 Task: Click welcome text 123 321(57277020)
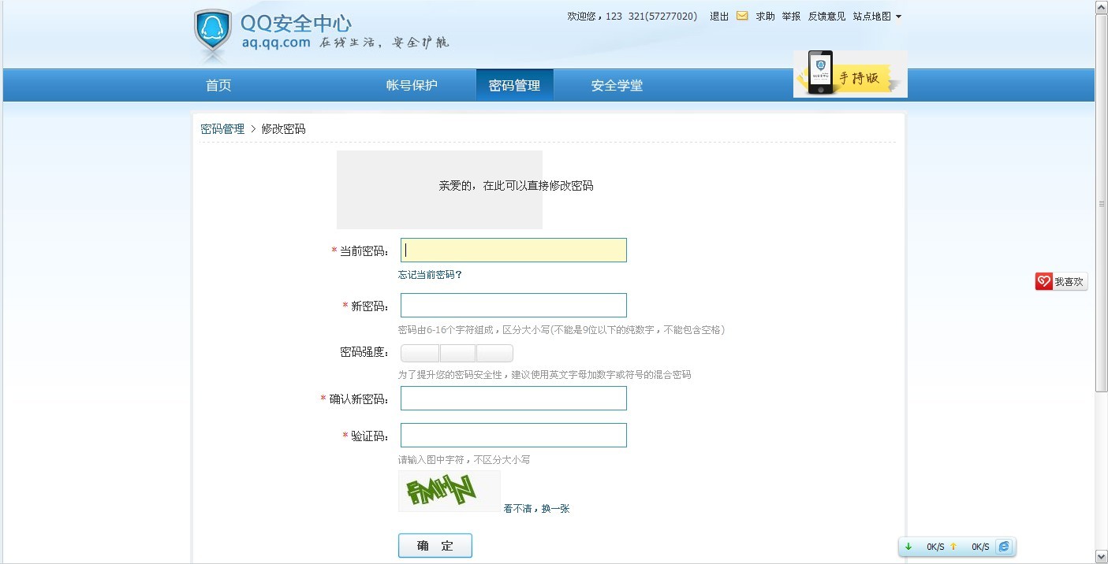click(x=651, y=16)
